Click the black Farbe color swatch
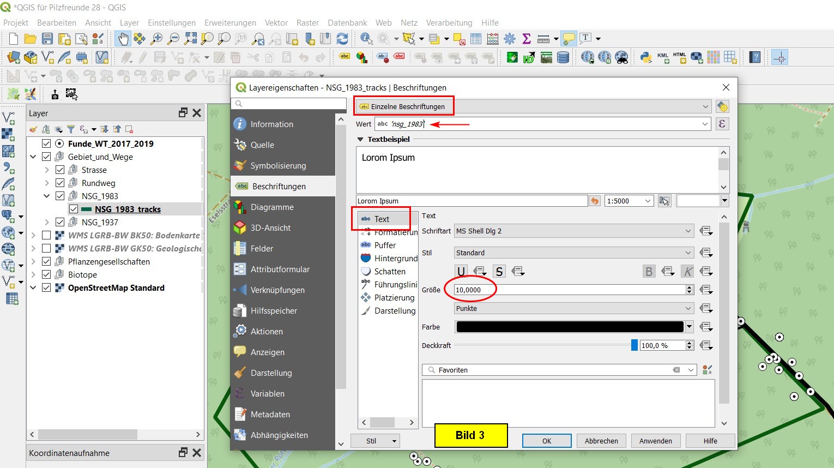This screenshot has height=468, width=834. 570,327
